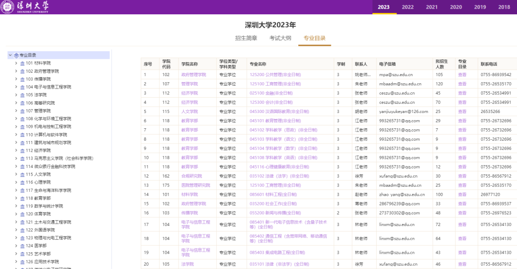
Task: Click the building icon beside 110 计算机与软件学院
Action: point(22,135)
